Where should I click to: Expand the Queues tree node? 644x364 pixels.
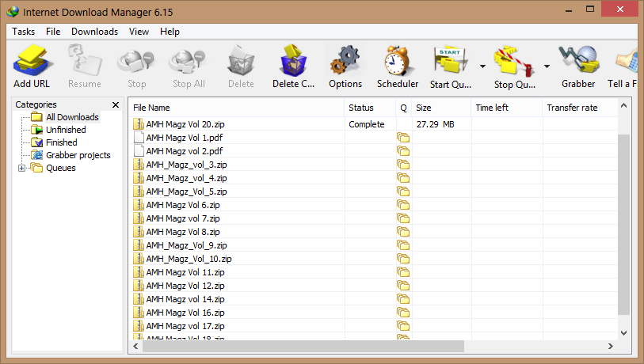[x=21, y=168]
